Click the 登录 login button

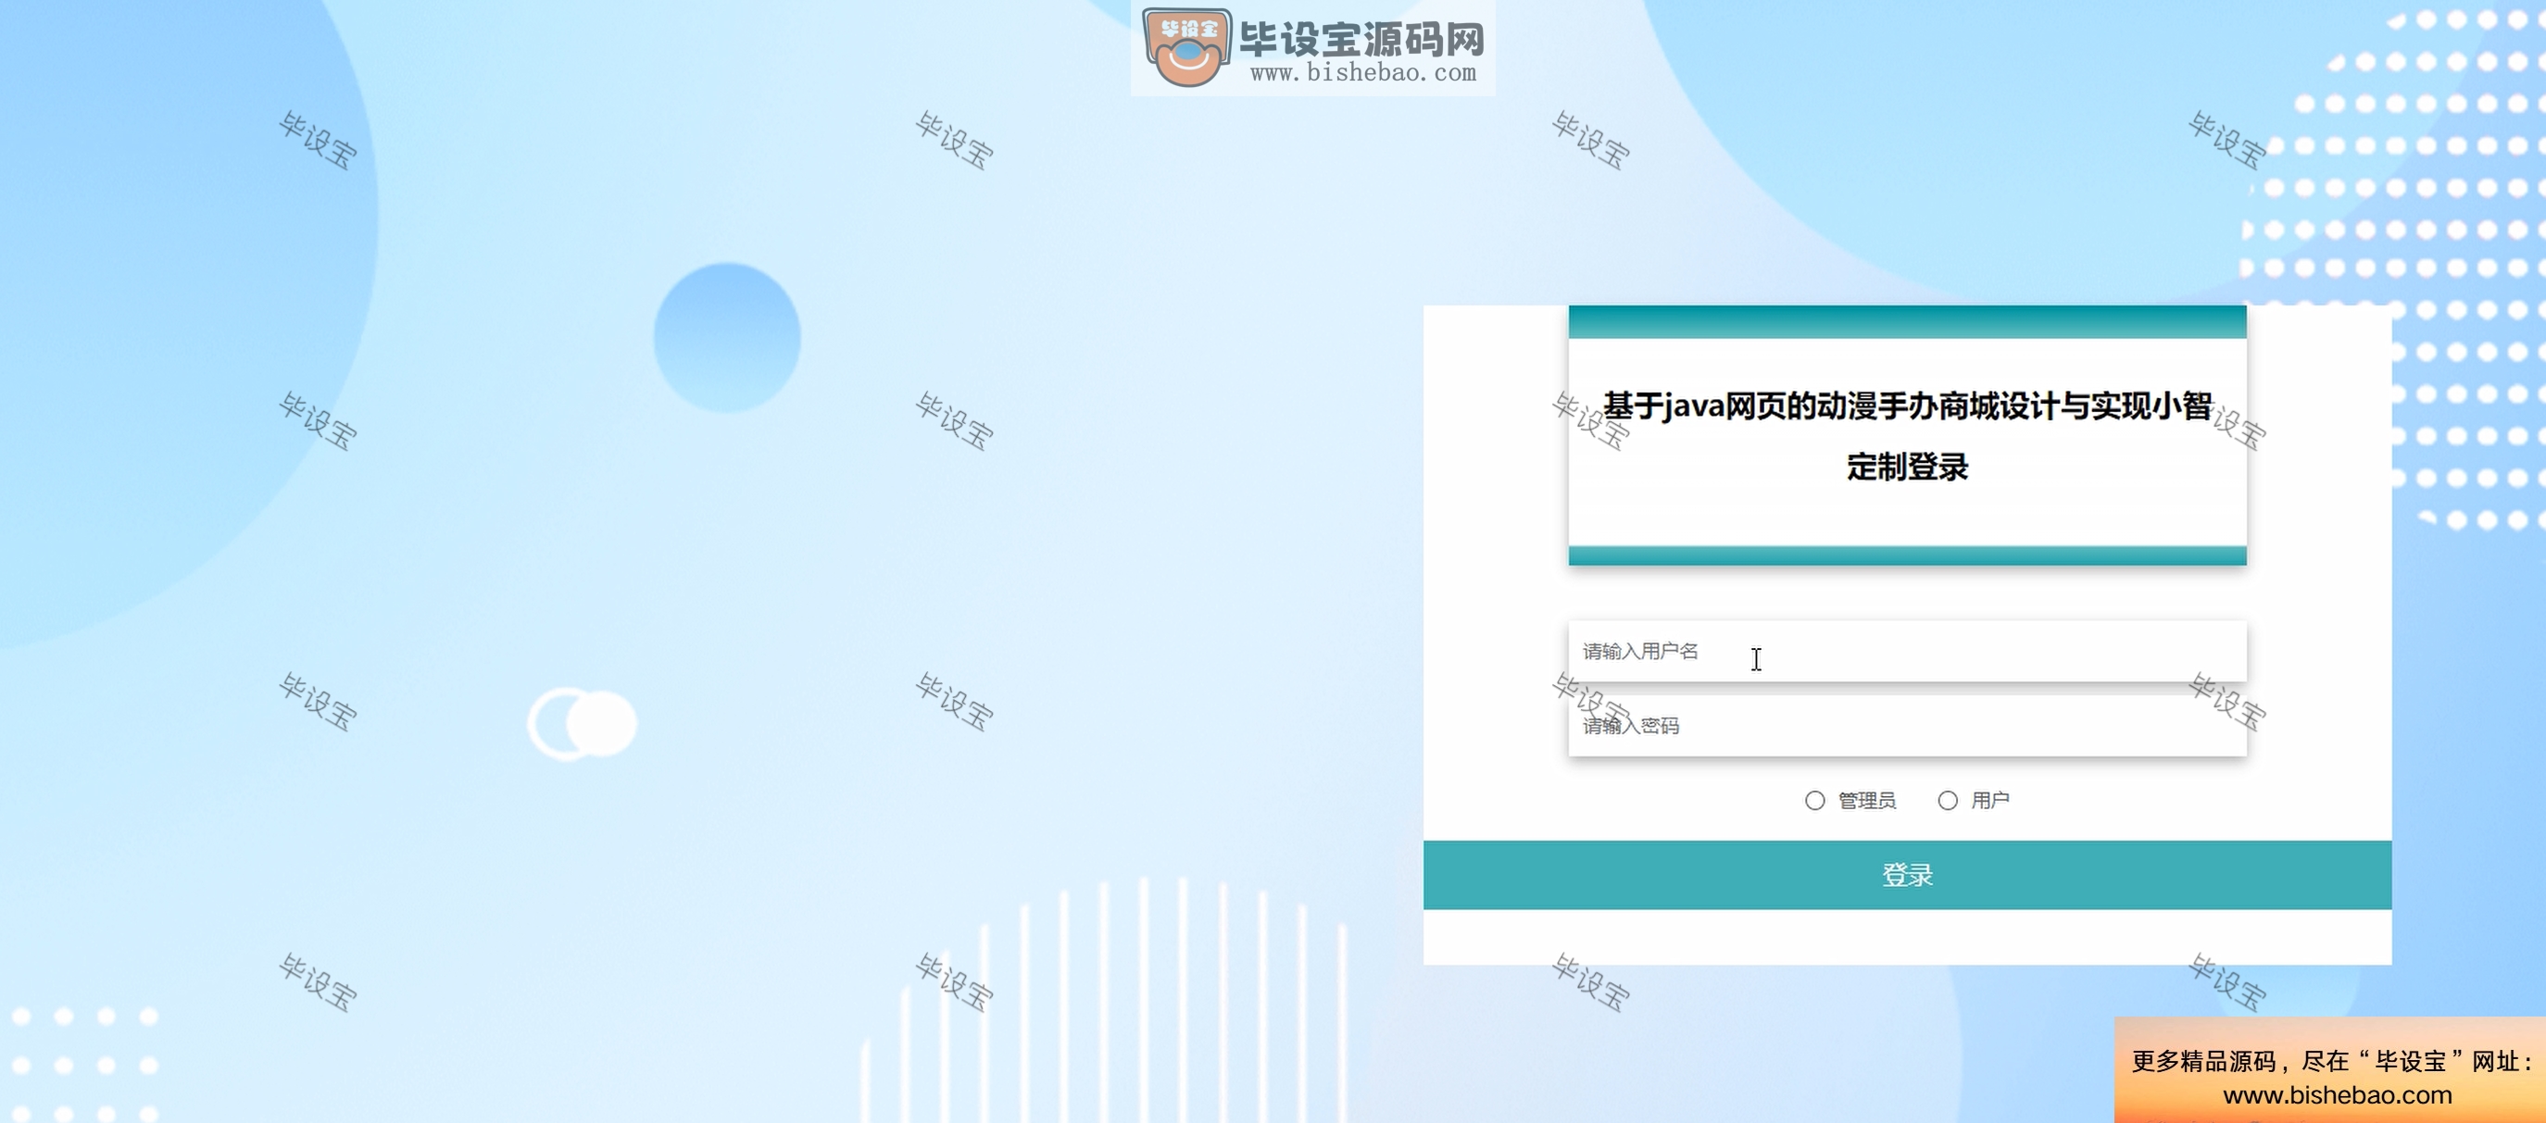click(x=1907, y=875)
